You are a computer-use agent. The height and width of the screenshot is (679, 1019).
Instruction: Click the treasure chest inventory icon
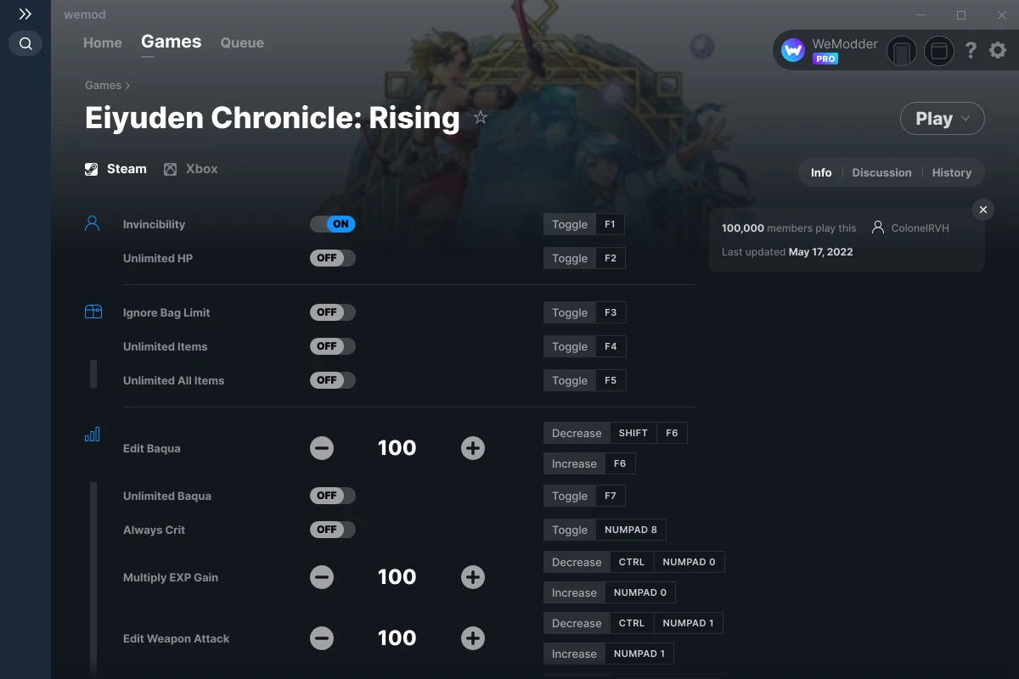92,311
